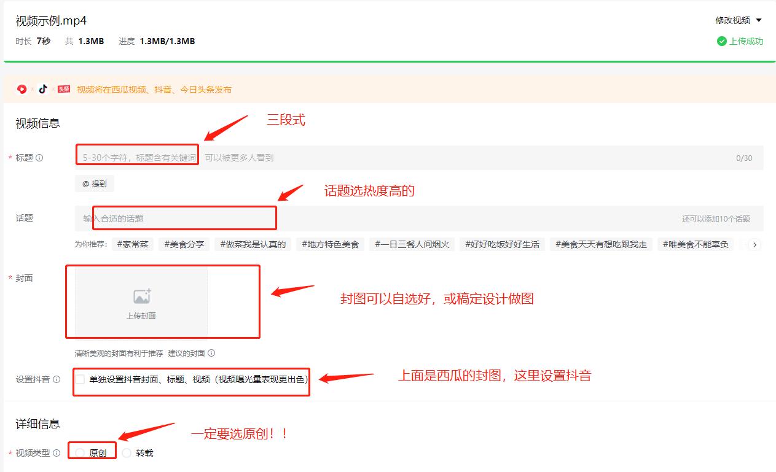Viewport: 776px width, 472px height.
Task: Click the info icon beside 视频类型
Action: click(56, 453)
